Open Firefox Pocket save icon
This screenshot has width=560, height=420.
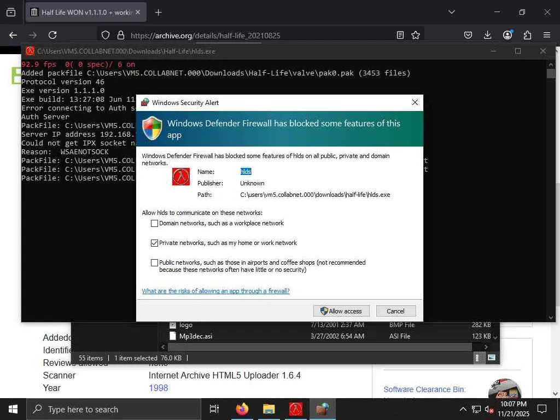tap(468, 35)
